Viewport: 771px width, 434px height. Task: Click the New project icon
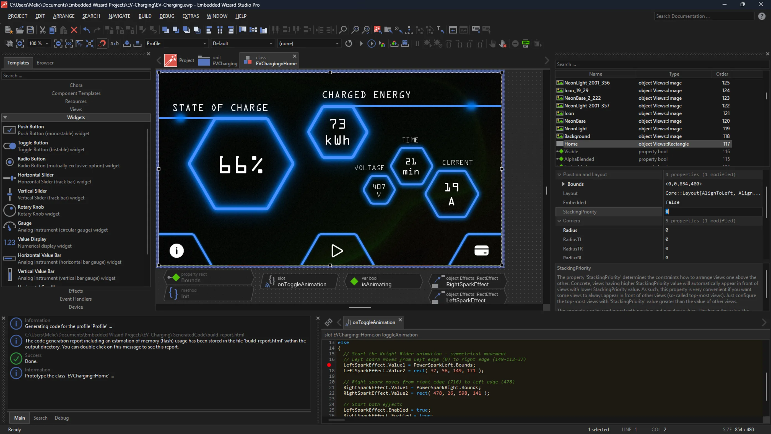pos(9,30)
